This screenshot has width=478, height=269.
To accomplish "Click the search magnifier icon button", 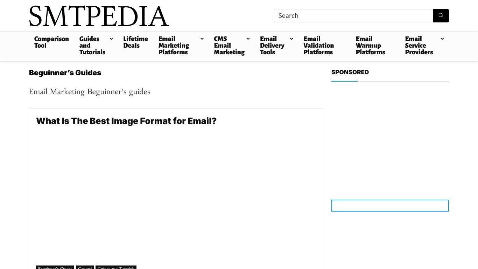I will pyautogui.click(x=441, y=16).
